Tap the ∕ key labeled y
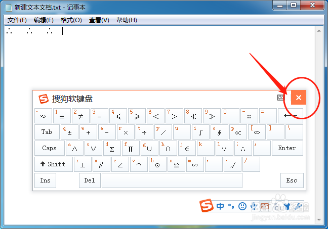This screenshot has height=229, width=328. pos(163,132)
